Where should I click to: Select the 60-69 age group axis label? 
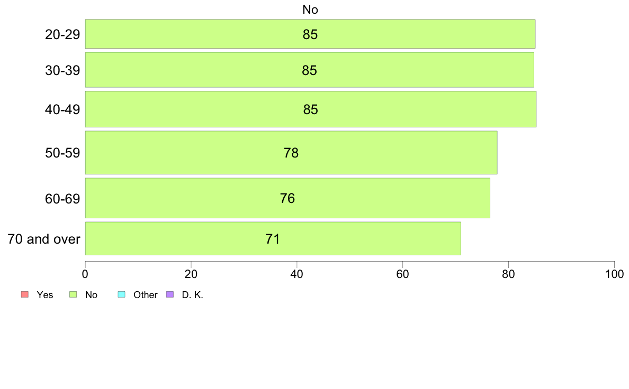pyautogui.click(x=62, y=199)
